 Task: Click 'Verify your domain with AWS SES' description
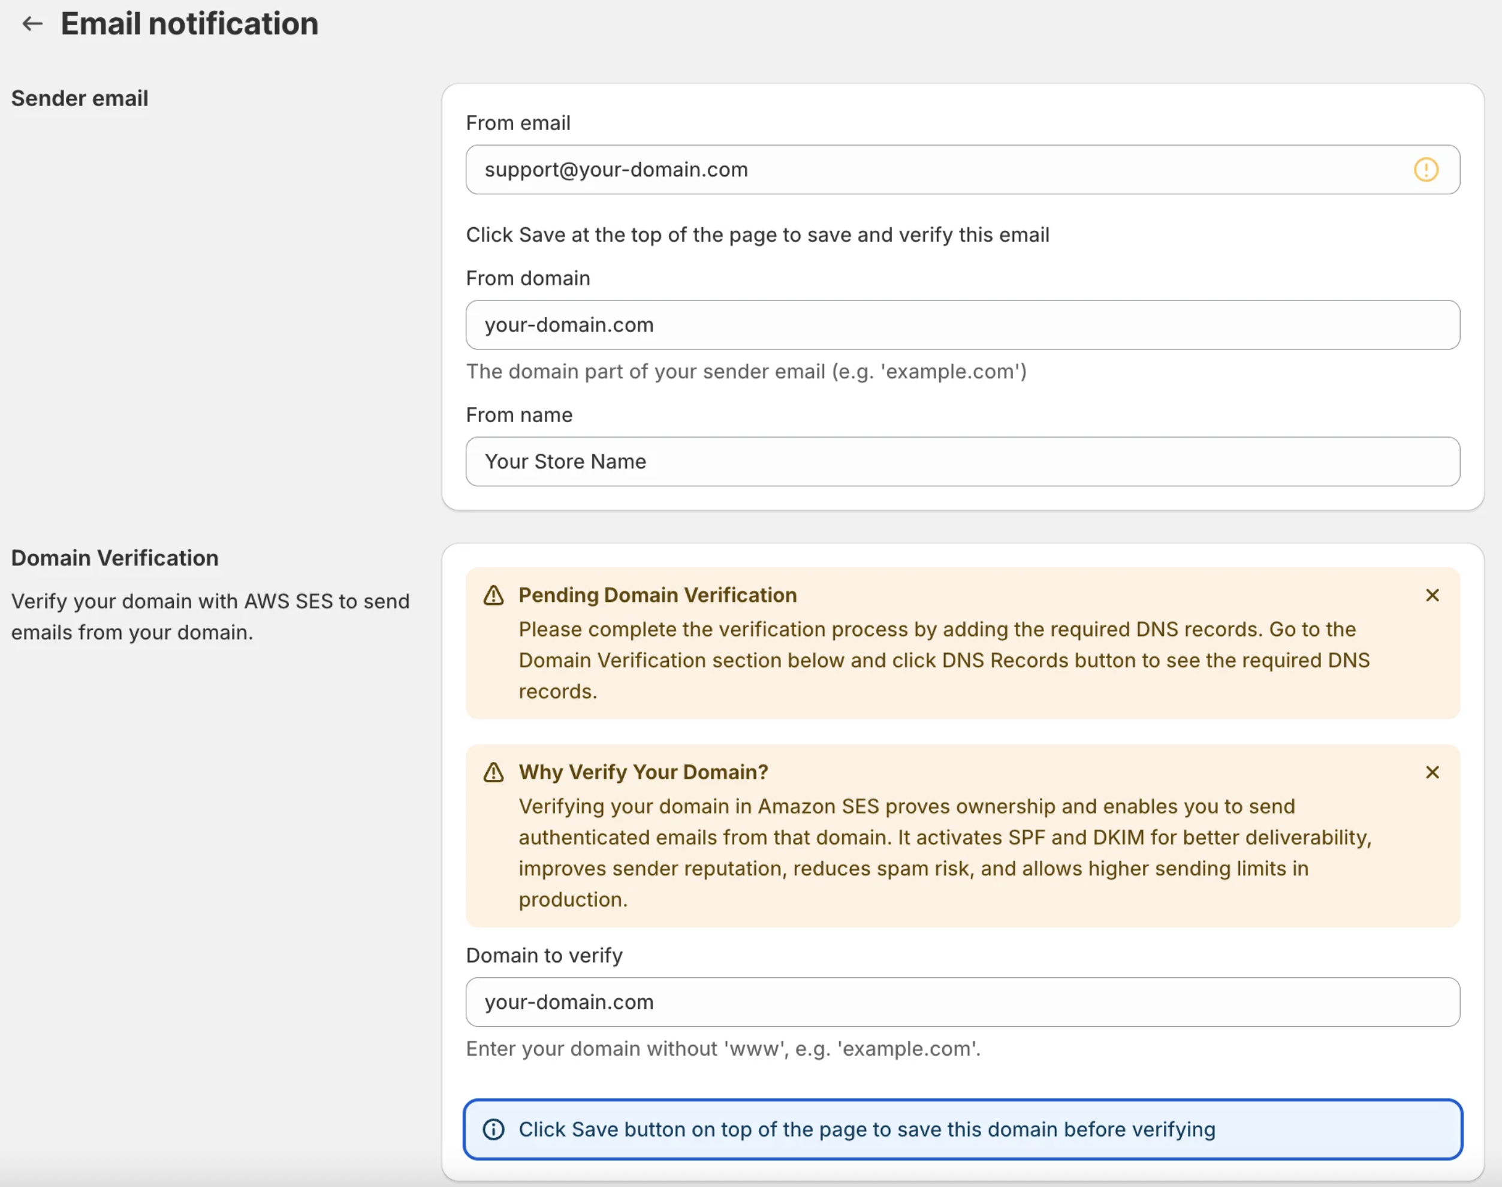pos(210,616)
